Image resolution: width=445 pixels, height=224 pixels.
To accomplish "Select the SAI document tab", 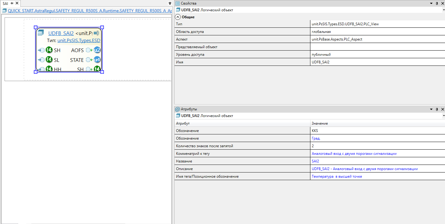I will (5, 3).
